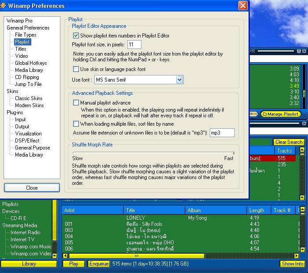Sort by Artist column header

(x=93, y=210)
